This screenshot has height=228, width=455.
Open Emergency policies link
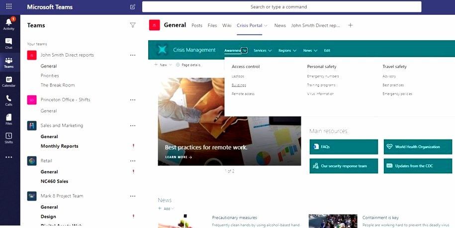(397, 94)
